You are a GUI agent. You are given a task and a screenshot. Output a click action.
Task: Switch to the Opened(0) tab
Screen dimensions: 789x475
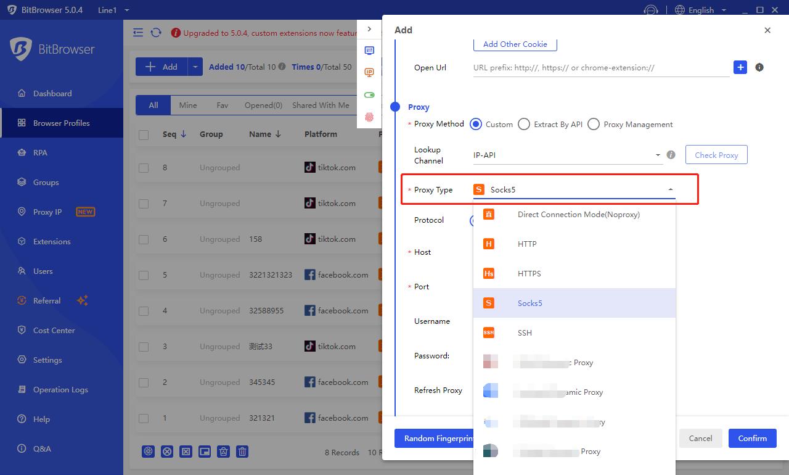(x=263, y=105)
